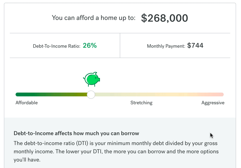
Task: Click the 26% debt-to-income value
Action: (x=90, y=45)
